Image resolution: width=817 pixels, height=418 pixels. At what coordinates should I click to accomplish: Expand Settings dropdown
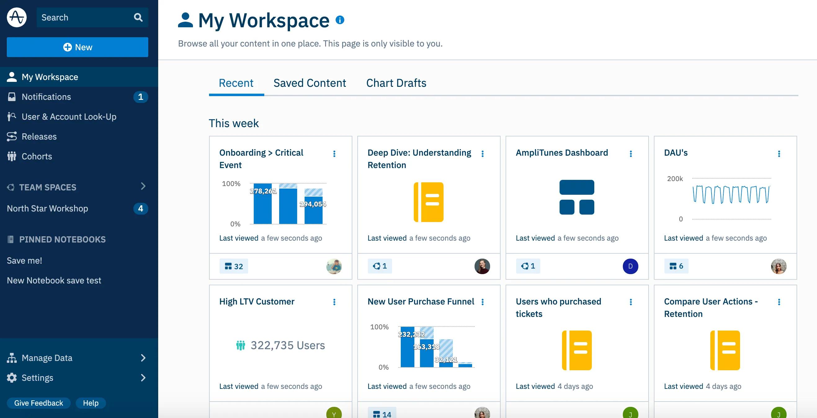click(143, 377)
